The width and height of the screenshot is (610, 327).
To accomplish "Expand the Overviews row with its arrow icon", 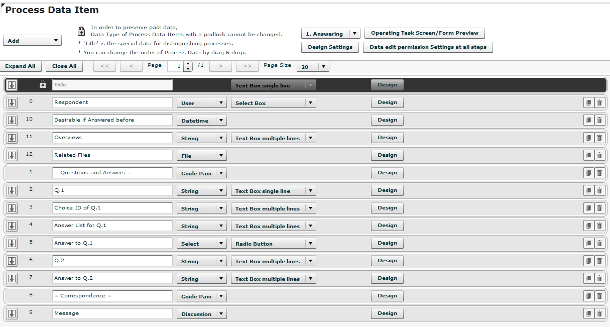I will [x=12, y=137].
